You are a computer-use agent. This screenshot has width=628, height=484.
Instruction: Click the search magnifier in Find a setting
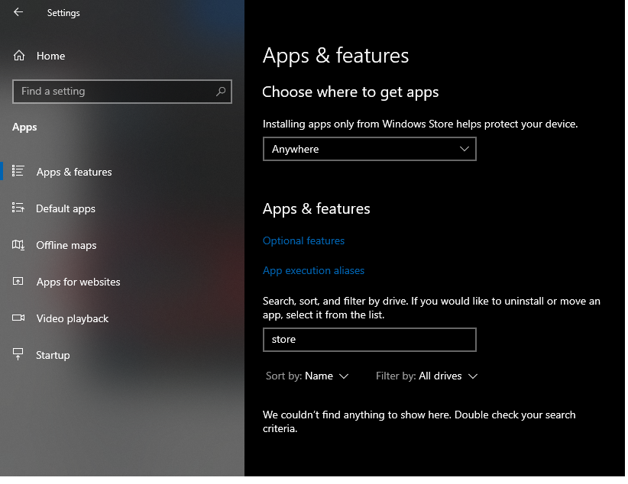point(220,91)
